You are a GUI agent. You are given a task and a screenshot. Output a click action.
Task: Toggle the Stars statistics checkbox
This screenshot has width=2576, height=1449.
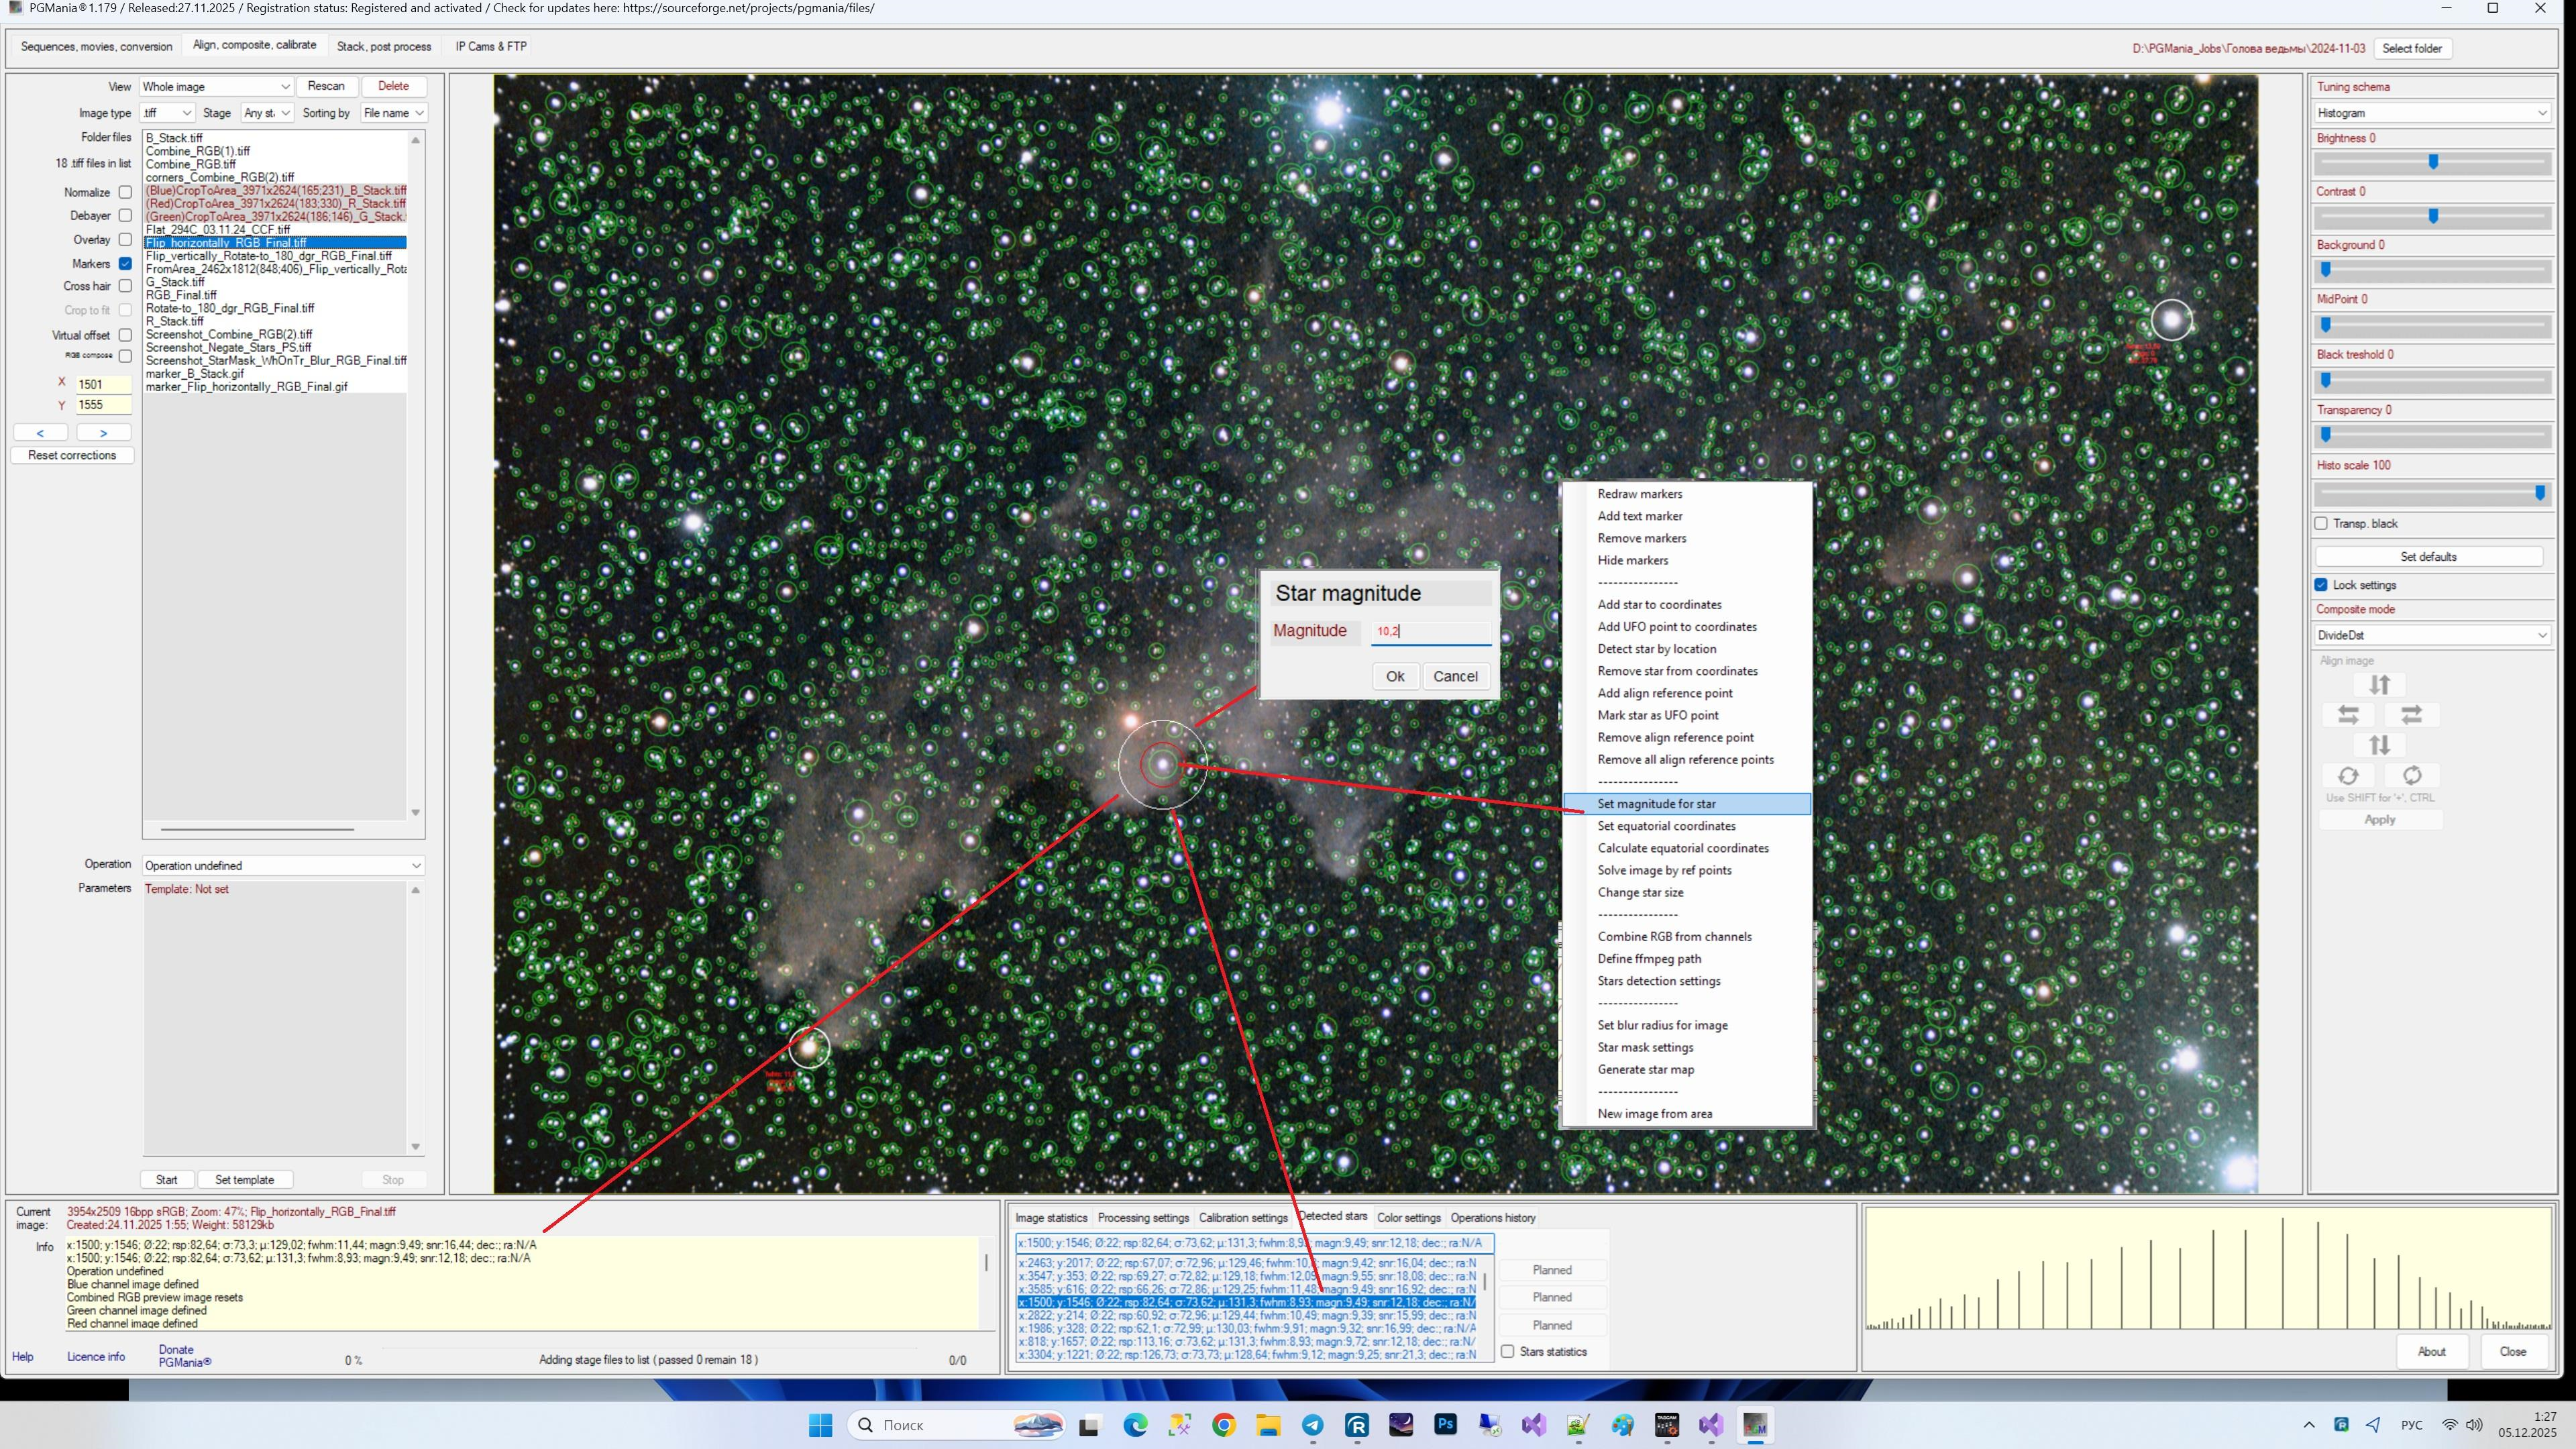coord(1507,1351)
